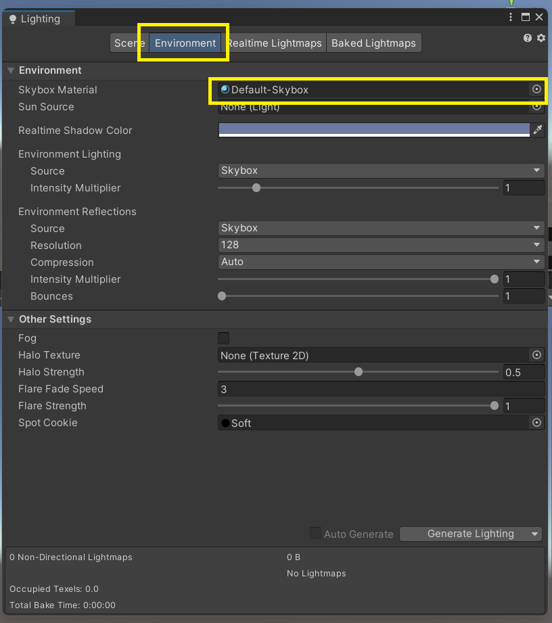Switch to the Scene tab
The image size is (552, 623).
[x=129, y=43]
